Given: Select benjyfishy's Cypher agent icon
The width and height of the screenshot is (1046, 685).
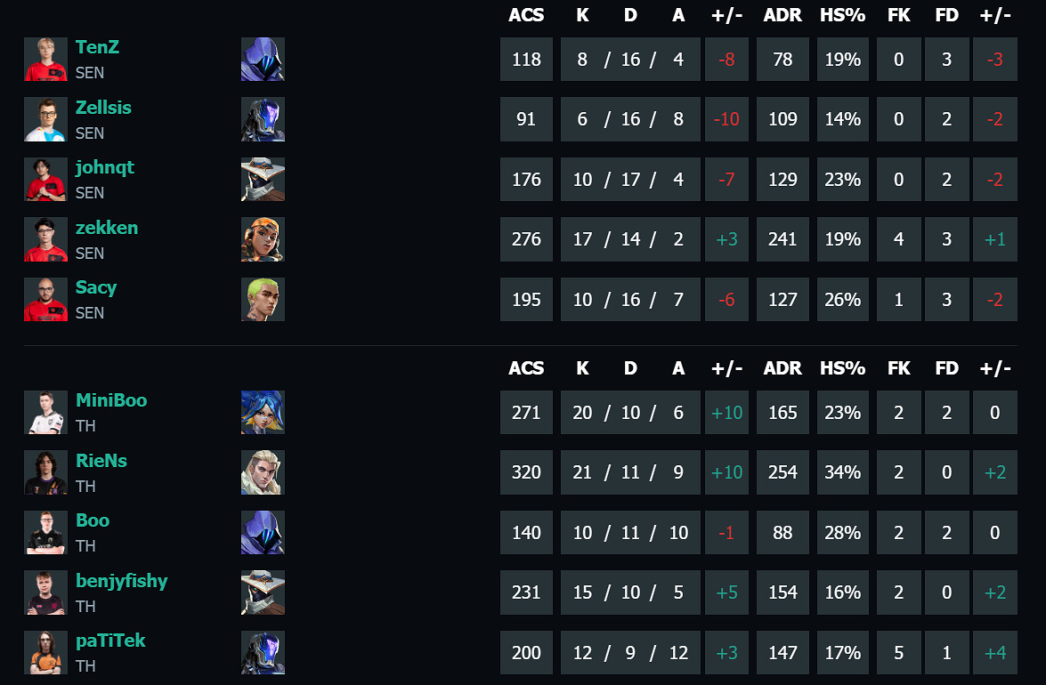Looking at the screenshot, I should (x=263, y=592).
